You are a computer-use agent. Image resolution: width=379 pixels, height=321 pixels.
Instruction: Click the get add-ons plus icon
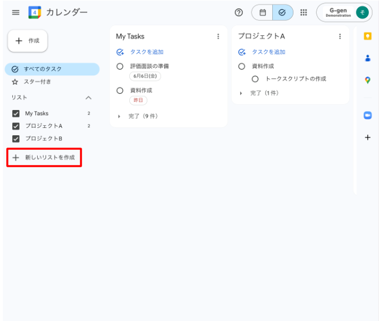click(x=368, y=137)
